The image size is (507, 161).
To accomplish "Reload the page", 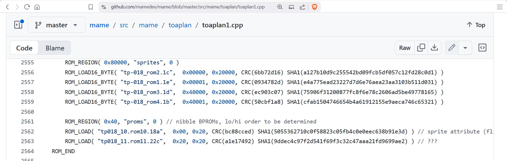I will [27, 7].
